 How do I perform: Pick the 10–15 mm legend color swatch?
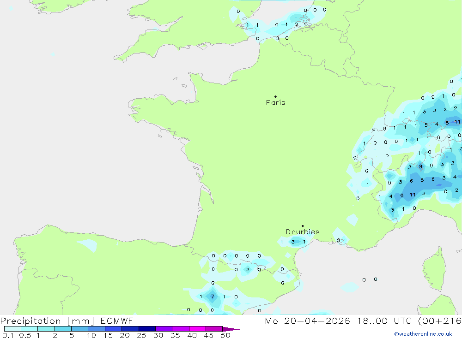[97, 329]
